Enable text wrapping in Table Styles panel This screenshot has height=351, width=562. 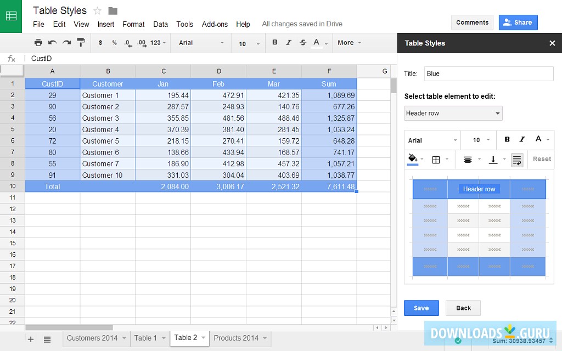pos(516,159)
